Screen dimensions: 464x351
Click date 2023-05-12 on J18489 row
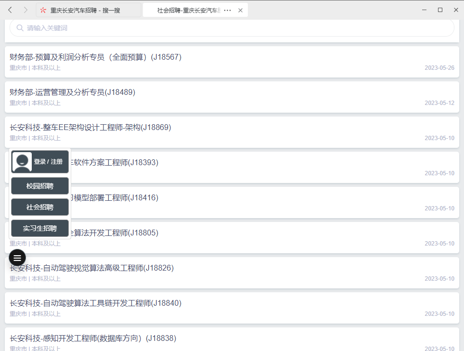click(439, 103)
